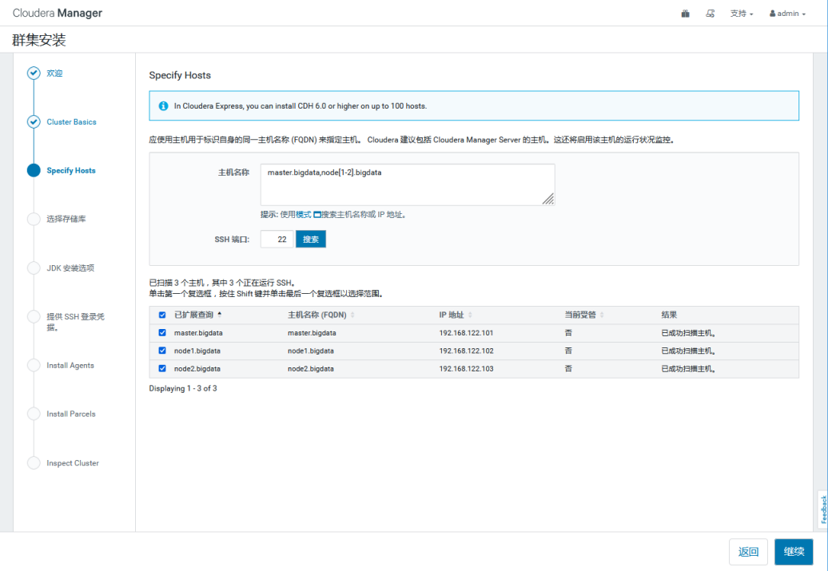This screenshot has height=571, width=828.
Task: Uncheck the master.bigdata host checkbox
Action: (x=162, y=333)
